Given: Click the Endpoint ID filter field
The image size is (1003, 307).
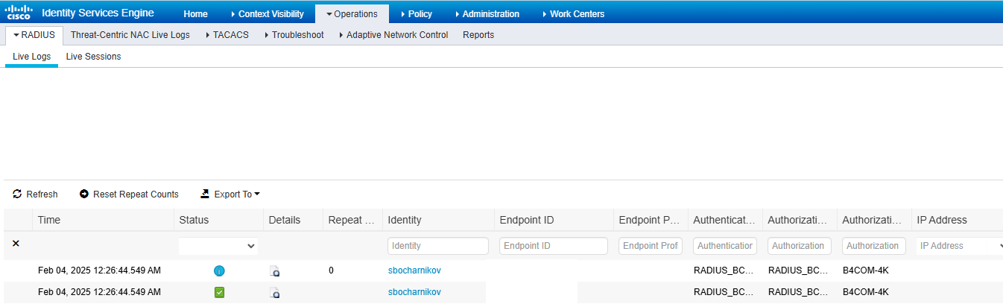Looking at the screenshot, I should click(x=553, y=246).
